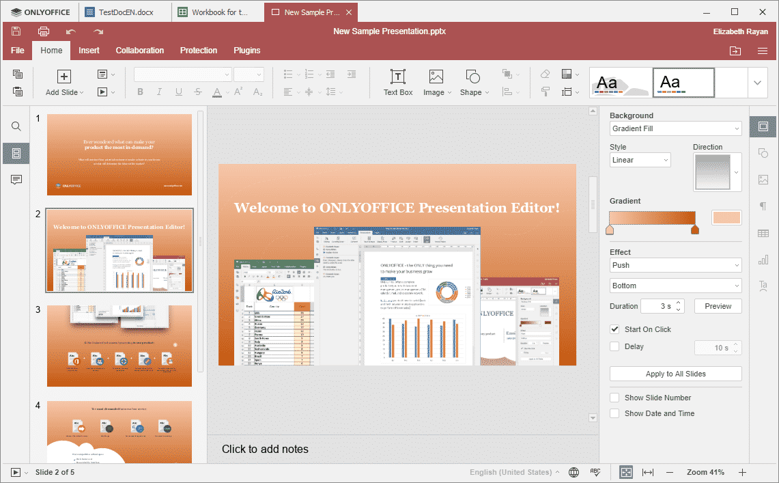
Task: Select slide 1 thumbnail
Action: tap(119, 154)
